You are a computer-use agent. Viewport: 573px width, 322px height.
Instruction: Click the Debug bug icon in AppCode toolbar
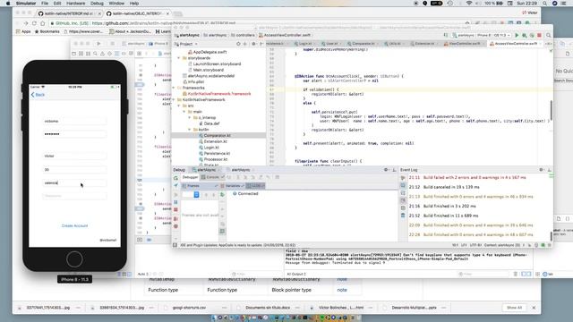click(x=525, y=36)
